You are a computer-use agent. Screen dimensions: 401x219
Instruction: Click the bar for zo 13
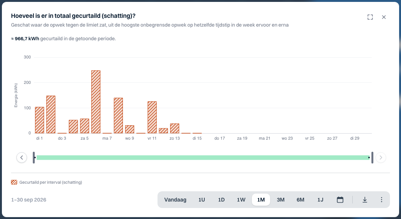pyautogui.click(x=175, y=128)
